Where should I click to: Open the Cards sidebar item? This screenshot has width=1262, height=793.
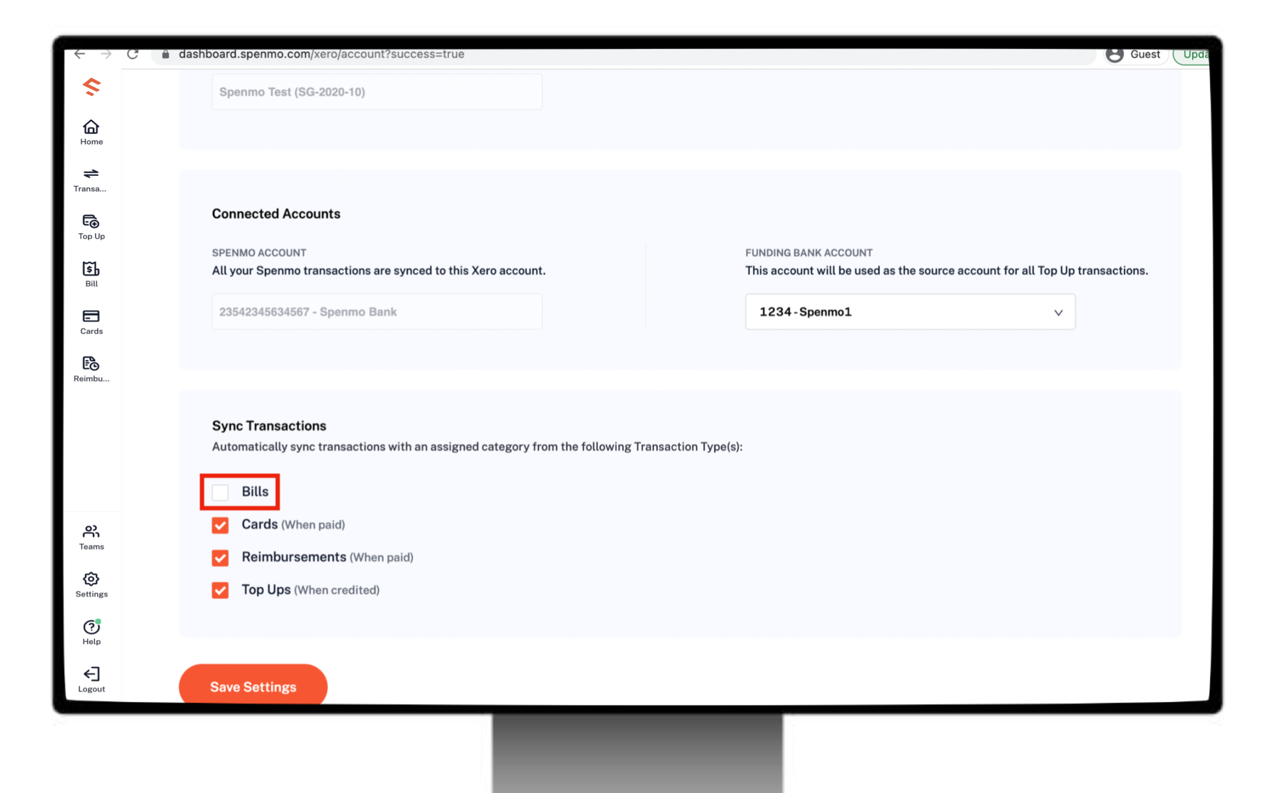pyautogui.click(x=92, y=322)
